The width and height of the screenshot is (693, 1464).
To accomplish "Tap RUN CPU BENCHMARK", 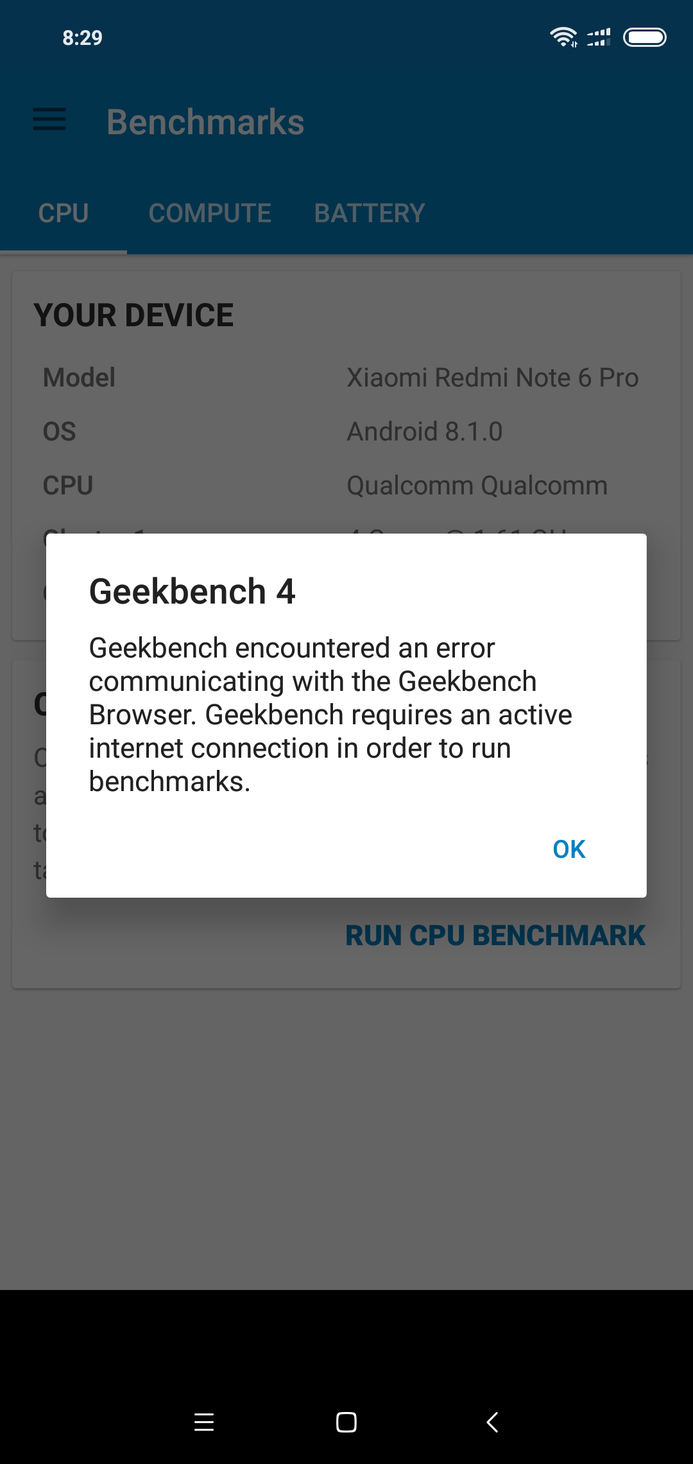I will pos(495,936).
